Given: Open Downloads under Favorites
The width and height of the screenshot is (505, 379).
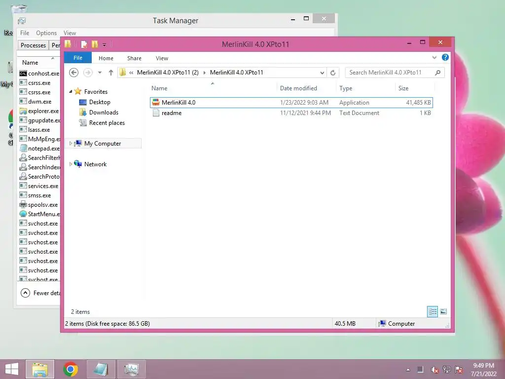Looking at the screenshot, I should [104, 113].
